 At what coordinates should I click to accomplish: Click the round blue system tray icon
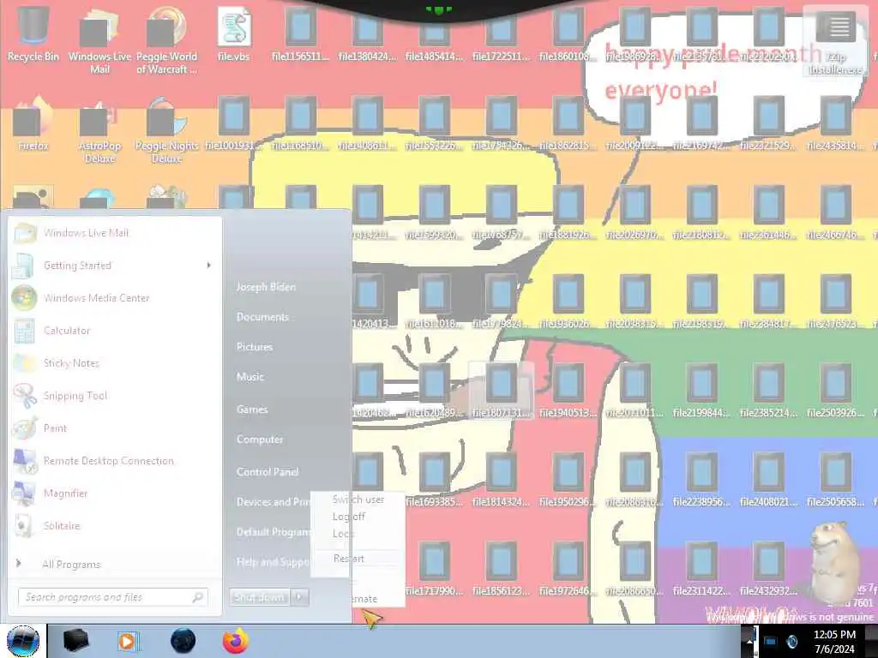click(x=791, y=641)
